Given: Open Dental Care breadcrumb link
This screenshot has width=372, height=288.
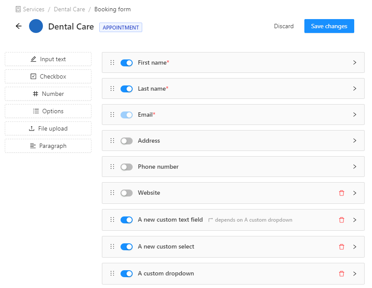Looking at the screenshot, I should coord(69,9).
